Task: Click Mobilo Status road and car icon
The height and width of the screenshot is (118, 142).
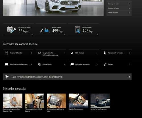Action: click(x=45, y=30)
